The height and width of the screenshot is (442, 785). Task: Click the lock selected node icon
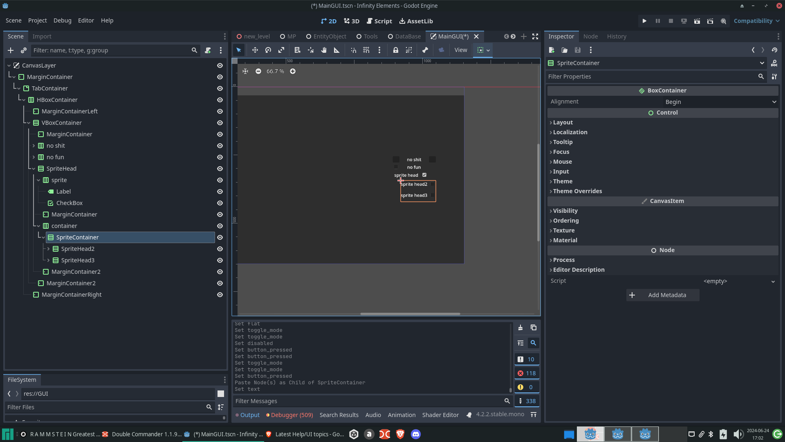(x=396, y=50)
